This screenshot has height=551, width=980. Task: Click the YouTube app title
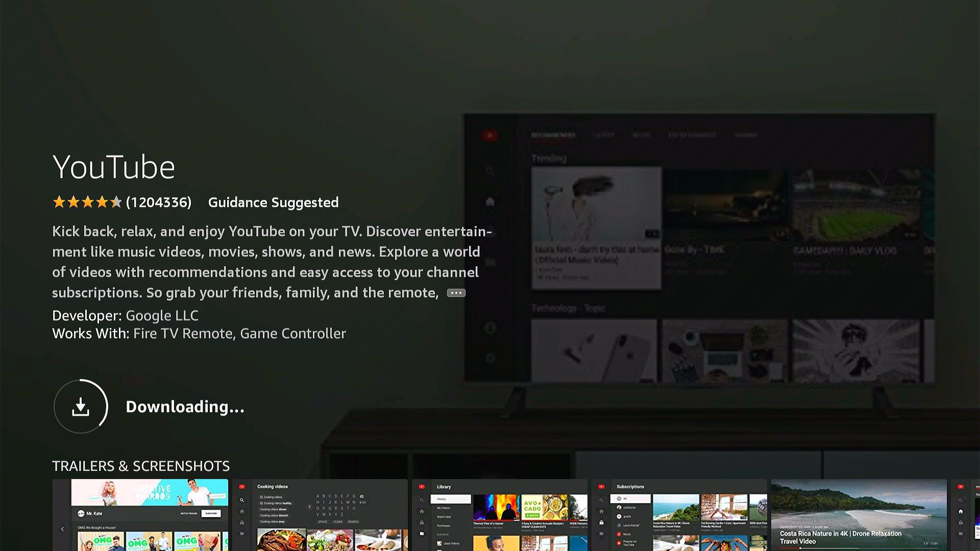click(114, 167)
